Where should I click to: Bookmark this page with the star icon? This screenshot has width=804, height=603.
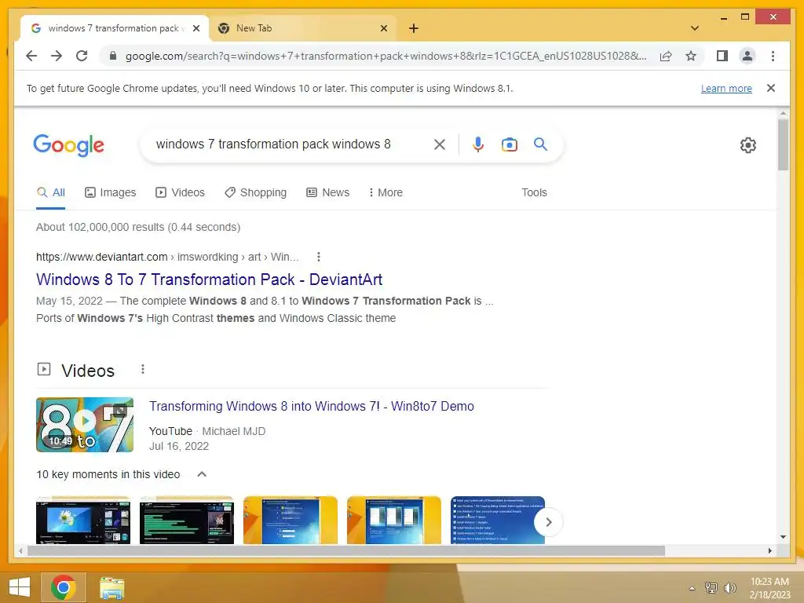click(691, 56)
